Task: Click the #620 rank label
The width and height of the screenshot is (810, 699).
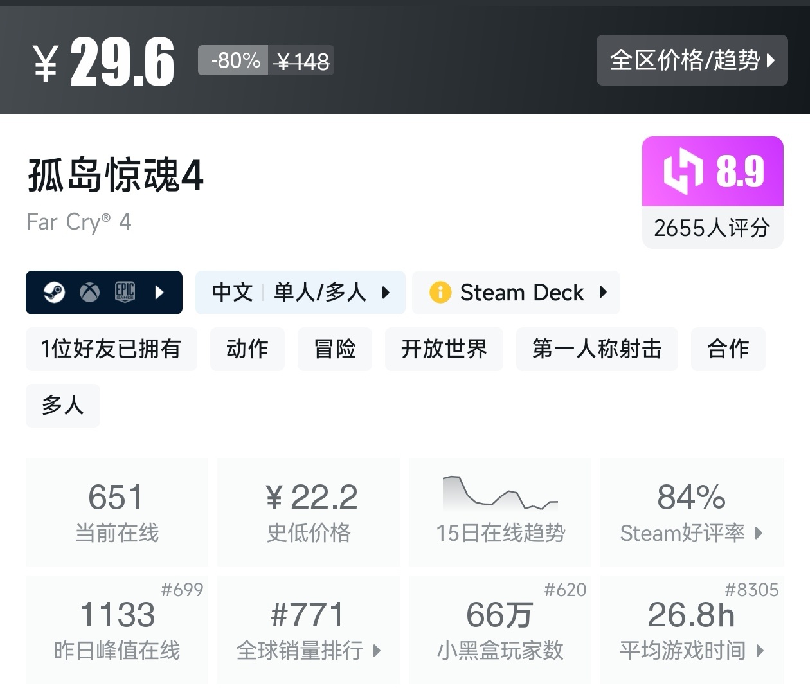Action: (x=565, y=590)
